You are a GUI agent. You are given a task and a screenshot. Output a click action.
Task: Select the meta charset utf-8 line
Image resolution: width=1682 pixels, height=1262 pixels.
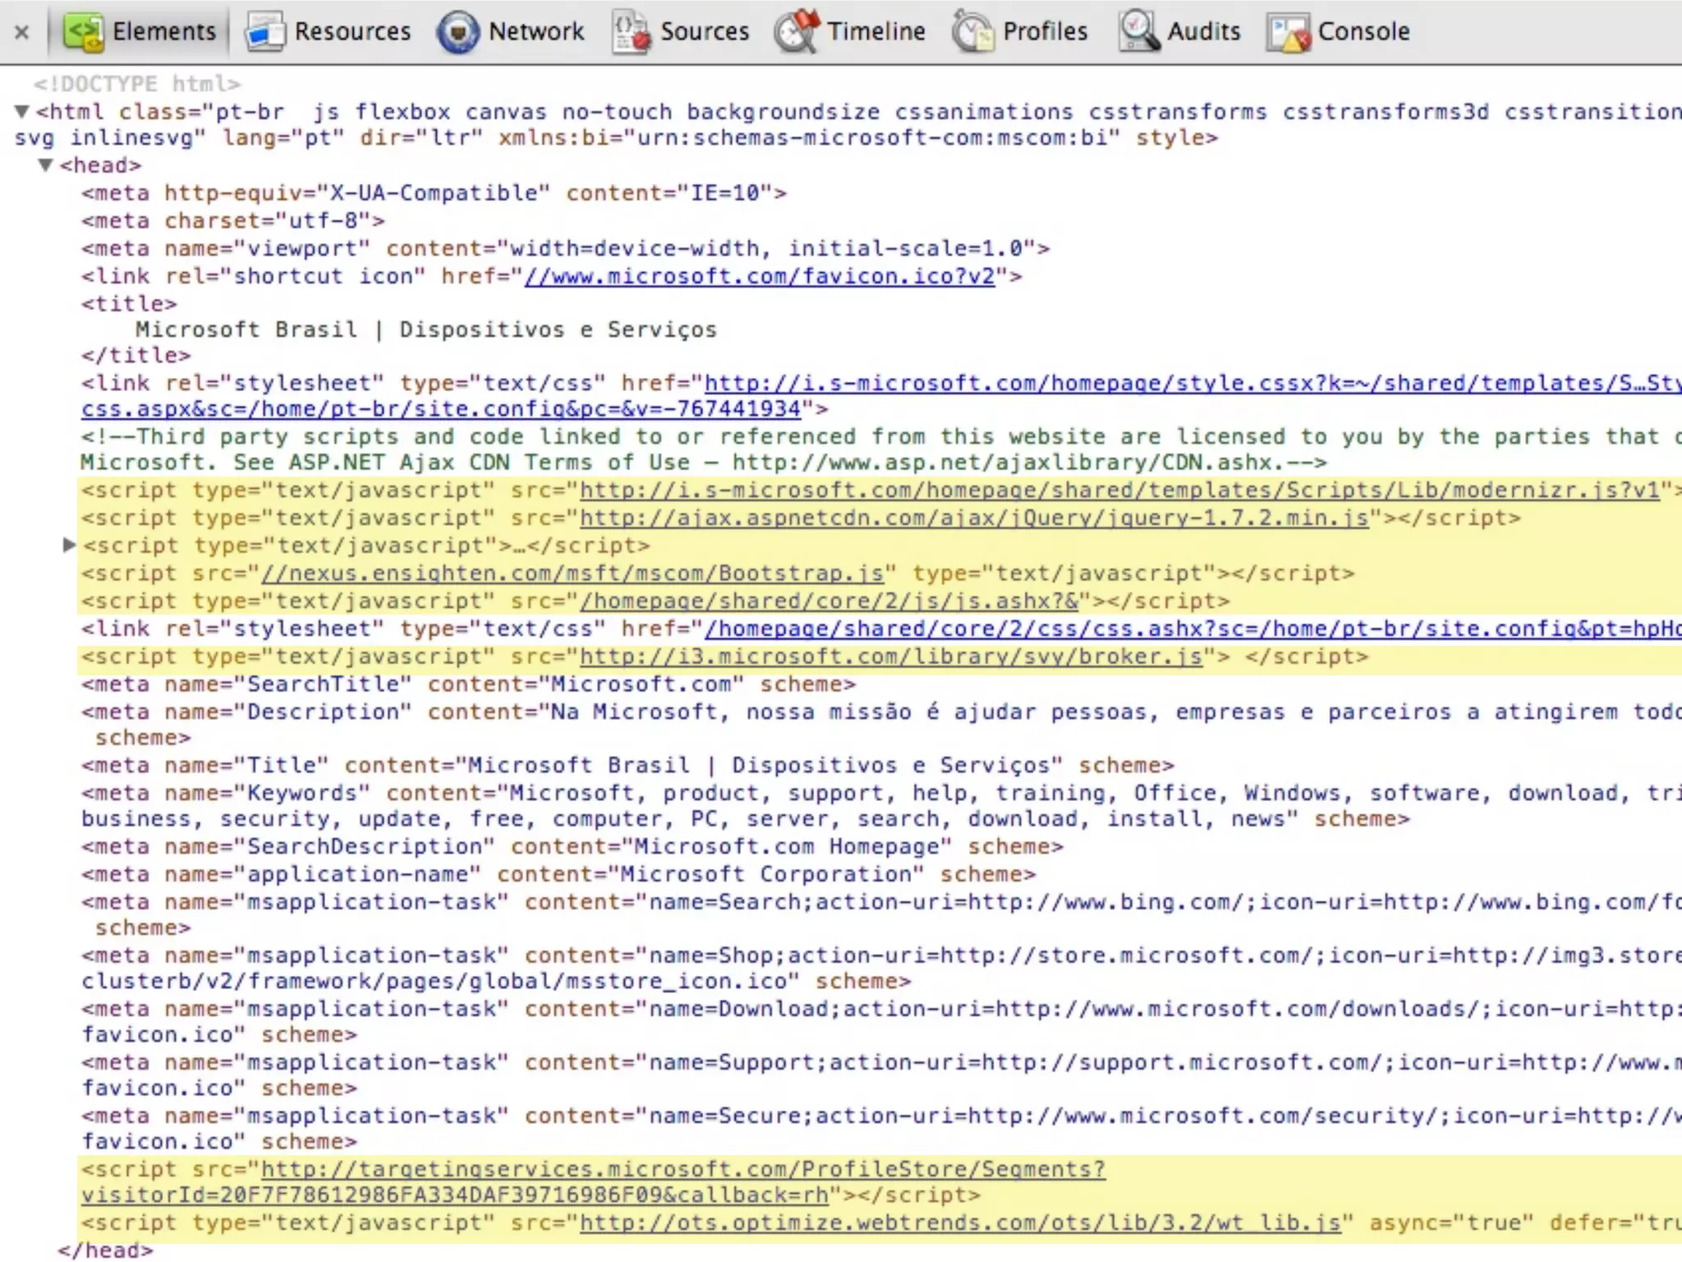(x=232, y=221)
